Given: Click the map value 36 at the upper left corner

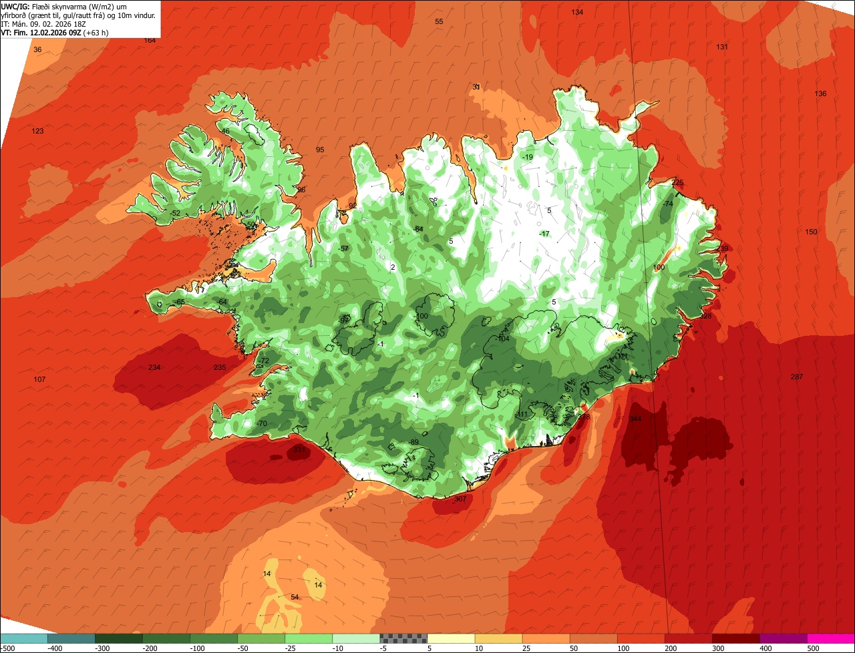Looking at the screenshot, I should [37, 50].
